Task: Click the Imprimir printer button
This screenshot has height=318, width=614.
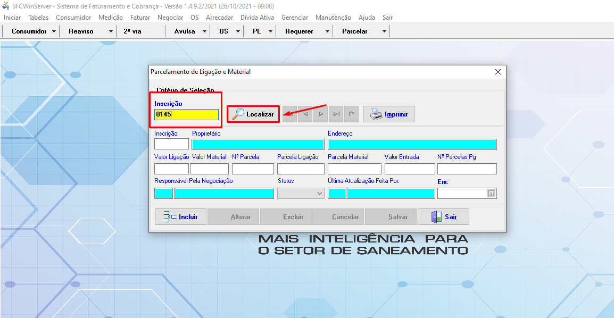Action: click(x=388, y=114)
